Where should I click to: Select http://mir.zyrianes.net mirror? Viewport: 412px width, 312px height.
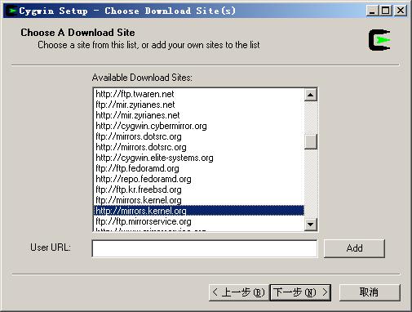198,115
